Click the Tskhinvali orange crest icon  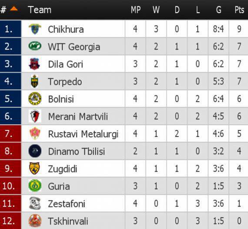point(35,220)
